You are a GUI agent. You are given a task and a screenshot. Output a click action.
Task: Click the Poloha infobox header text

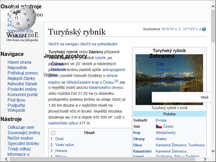[169, 114]
